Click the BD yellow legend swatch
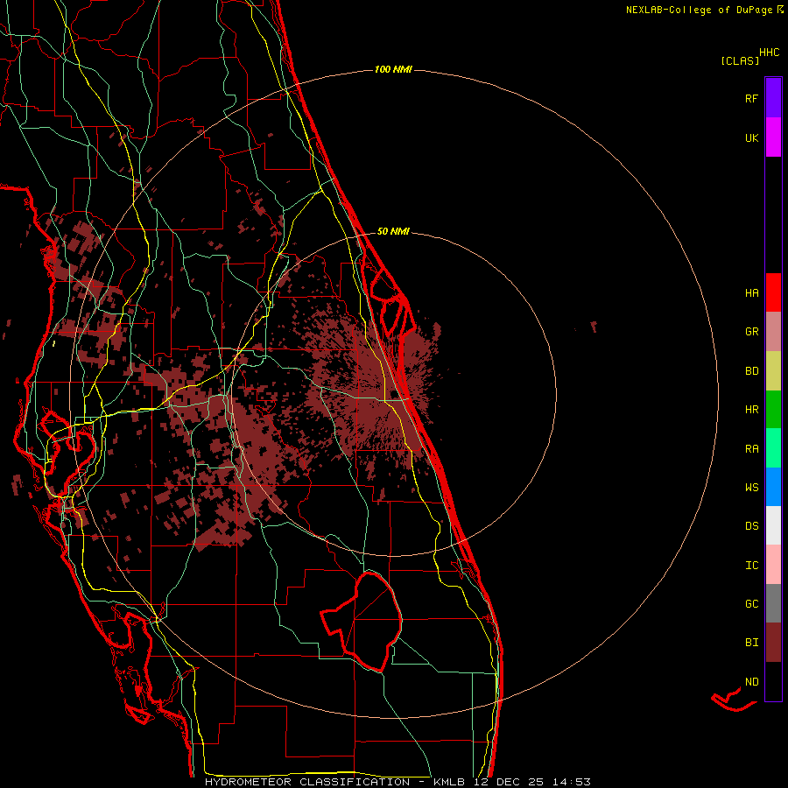Image resolution: width=788 pixels, height=788 pixels. point(773,371)
